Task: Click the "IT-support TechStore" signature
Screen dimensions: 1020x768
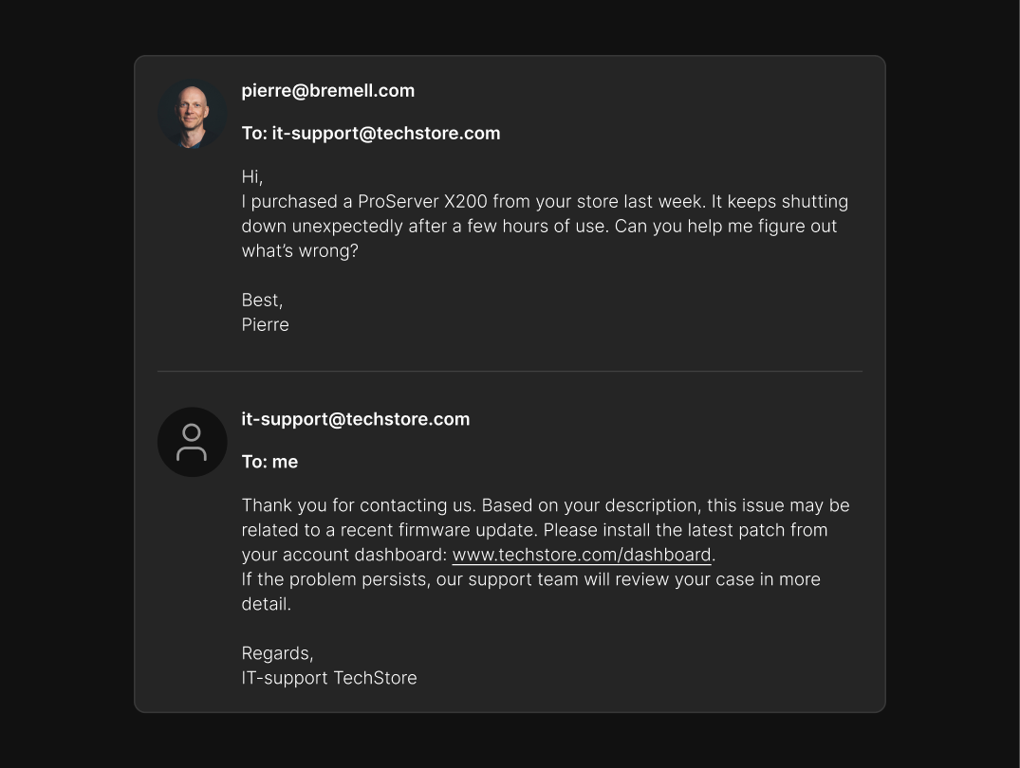Action: coord(329,678)
